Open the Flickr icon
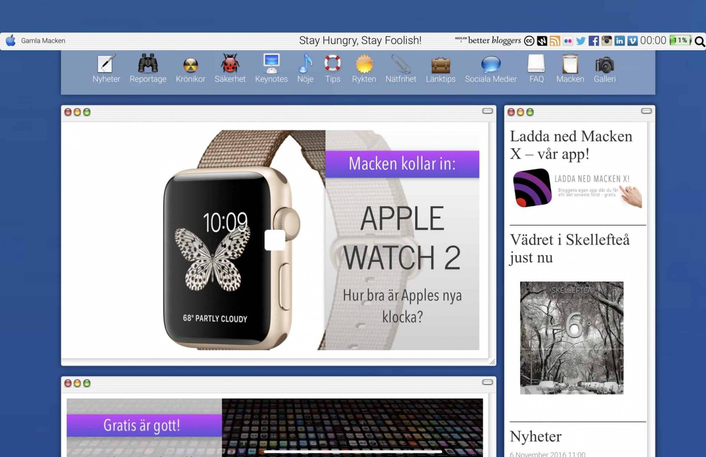 coord(568,41)
